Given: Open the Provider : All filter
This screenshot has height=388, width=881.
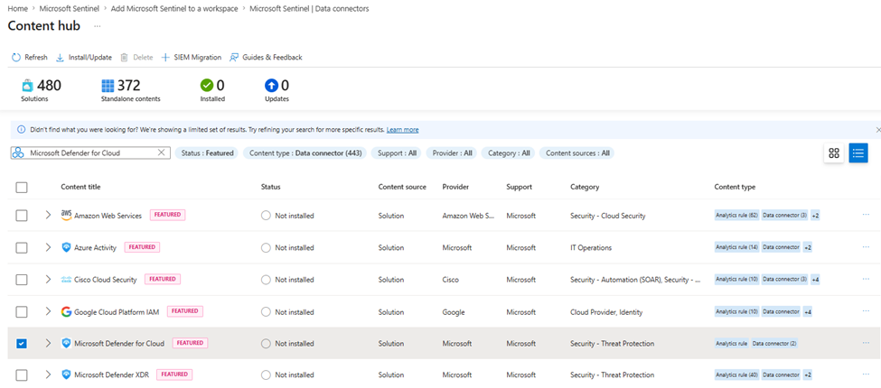Looking at the screenshot, I should [452, 152].
